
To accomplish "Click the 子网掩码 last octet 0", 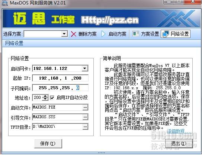I will [x=77, y=88].
